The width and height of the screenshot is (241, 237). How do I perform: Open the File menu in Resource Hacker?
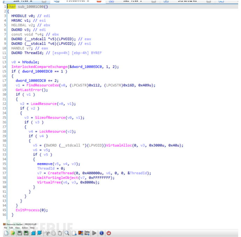pyautogui.click(x=6, y=228)
